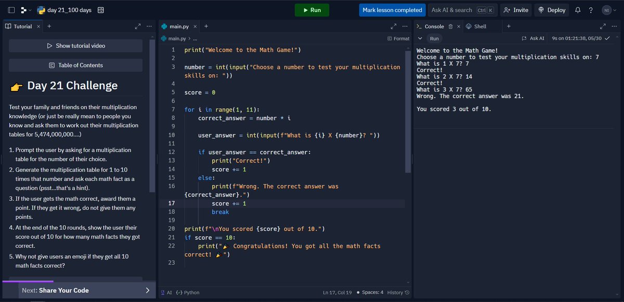The width and height of the screenshot is (624, 302).
Task: Clear the console with trash icon
Action: click(451, 27)
